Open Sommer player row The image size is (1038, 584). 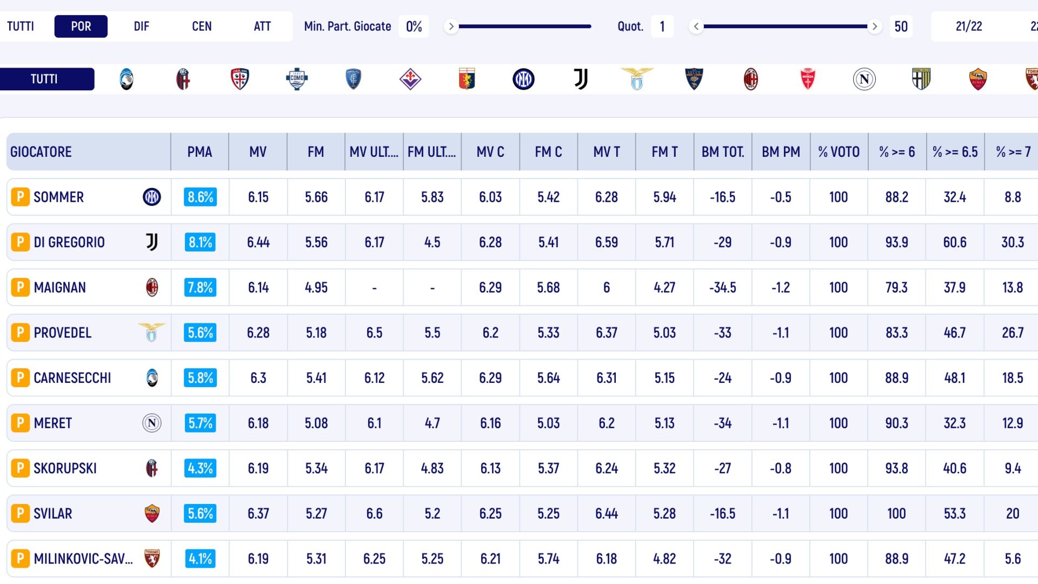tap(58, 197)
